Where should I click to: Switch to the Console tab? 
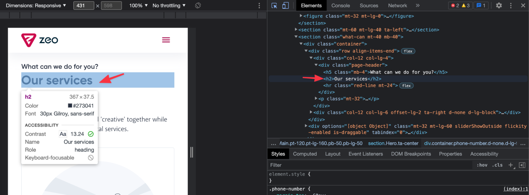(341, 6)
